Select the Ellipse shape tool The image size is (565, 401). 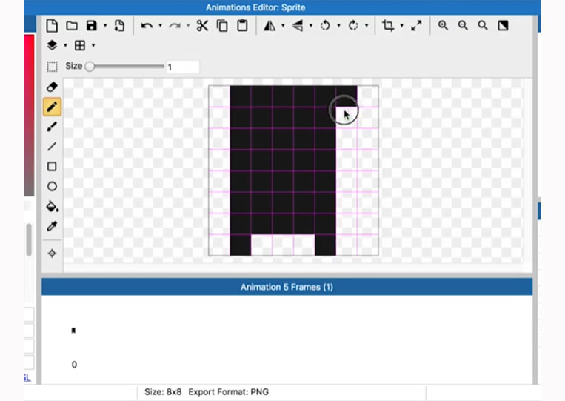point(53,186)
